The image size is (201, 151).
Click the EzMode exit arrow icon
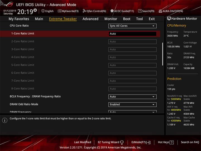pos(149,142)
